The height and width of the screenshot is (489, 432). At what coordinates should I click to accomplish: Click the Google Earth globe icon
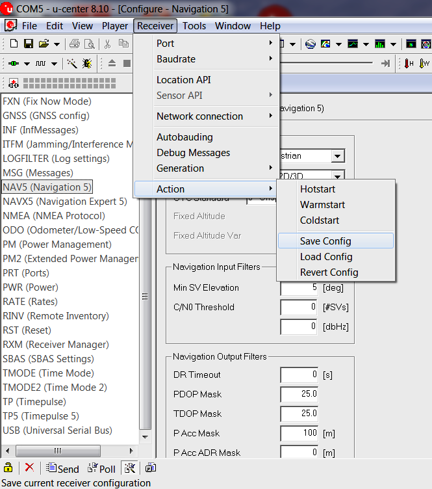pos(311,44)
